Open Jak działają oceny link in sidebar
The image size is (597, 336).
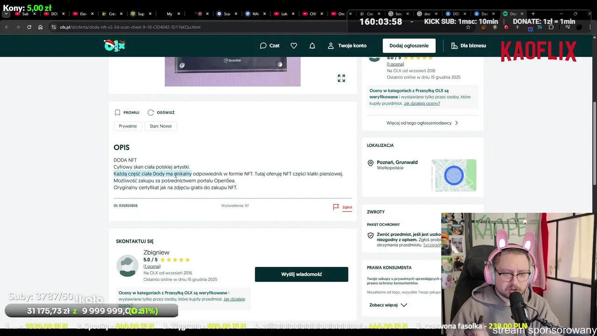tap(422, 104)
